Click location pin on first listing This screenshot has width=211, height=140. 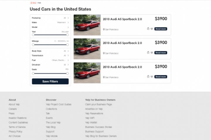pos(104,29)
